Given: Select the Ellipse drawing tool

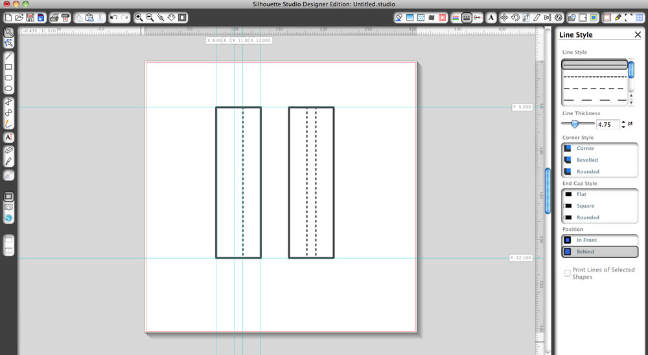Looking at the screenshot, I should tap(9, 89).
